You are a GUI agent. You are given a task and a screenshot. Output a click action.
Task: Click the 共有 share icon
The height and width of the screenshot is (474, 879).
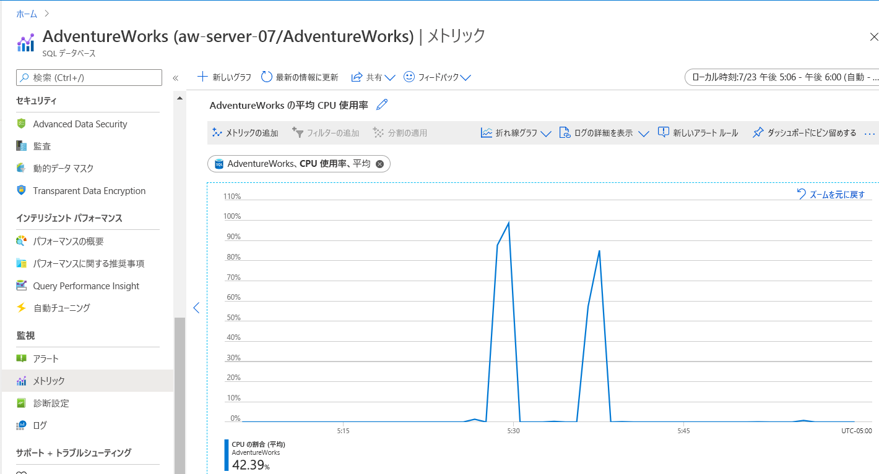point(357,77)
